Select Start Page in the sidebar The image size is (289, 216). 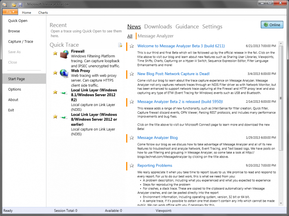coord(24,79)
